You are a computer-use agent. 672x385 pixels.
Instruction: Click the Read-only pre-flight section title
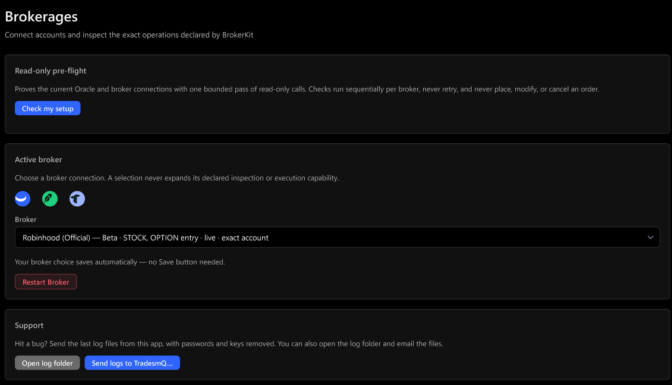point(51,71)
